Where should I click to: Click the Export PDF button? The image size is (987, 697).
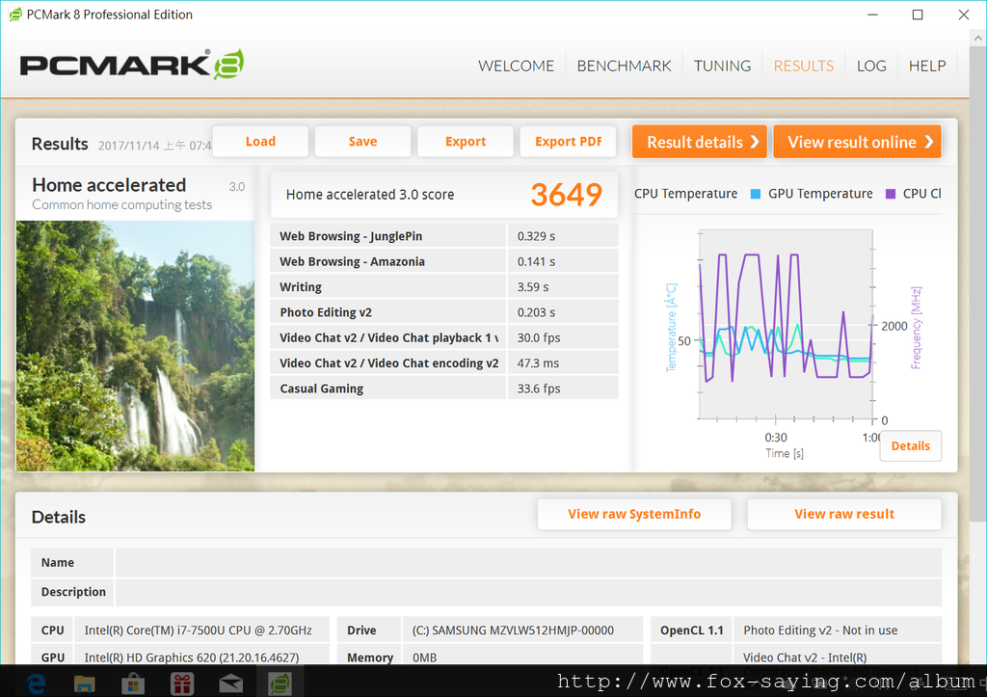tap(569, 142)
